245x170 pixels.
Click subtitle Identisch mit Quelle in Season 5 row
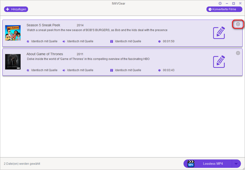128,41
